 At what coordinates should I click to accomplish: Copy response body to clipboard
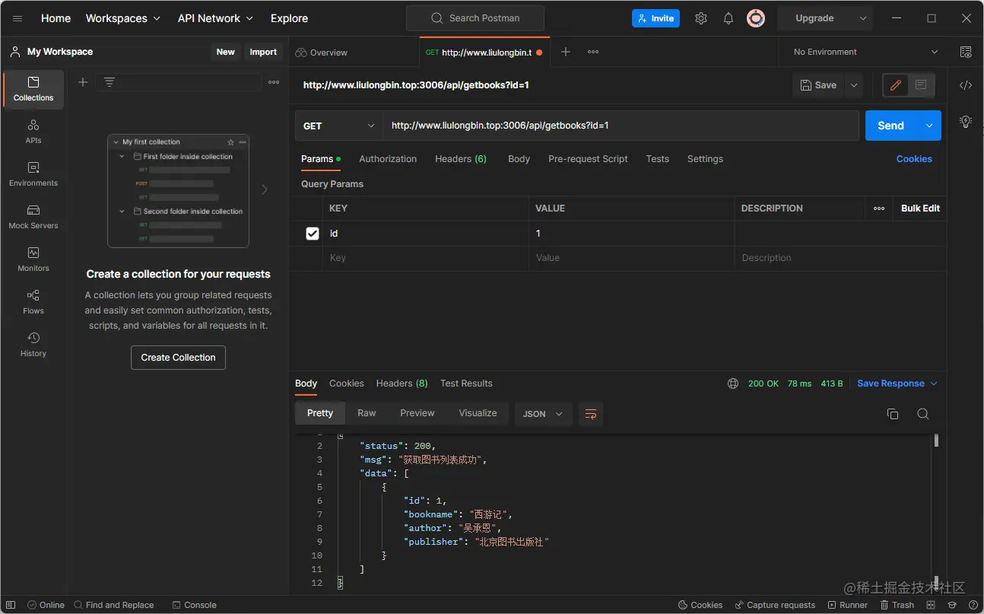[893, 414]
